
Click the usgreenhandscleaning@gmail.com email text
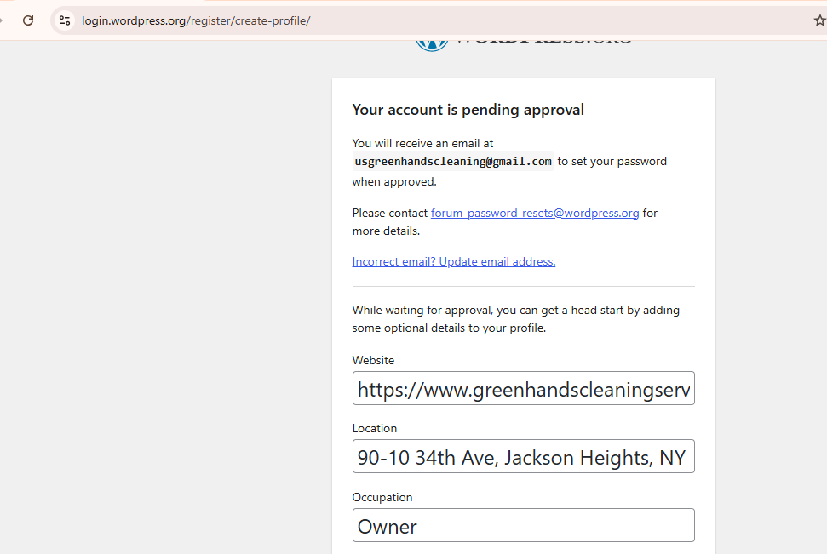tap(453, 162)
